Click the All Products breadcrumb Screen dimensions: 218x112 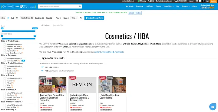click(45, 25)
